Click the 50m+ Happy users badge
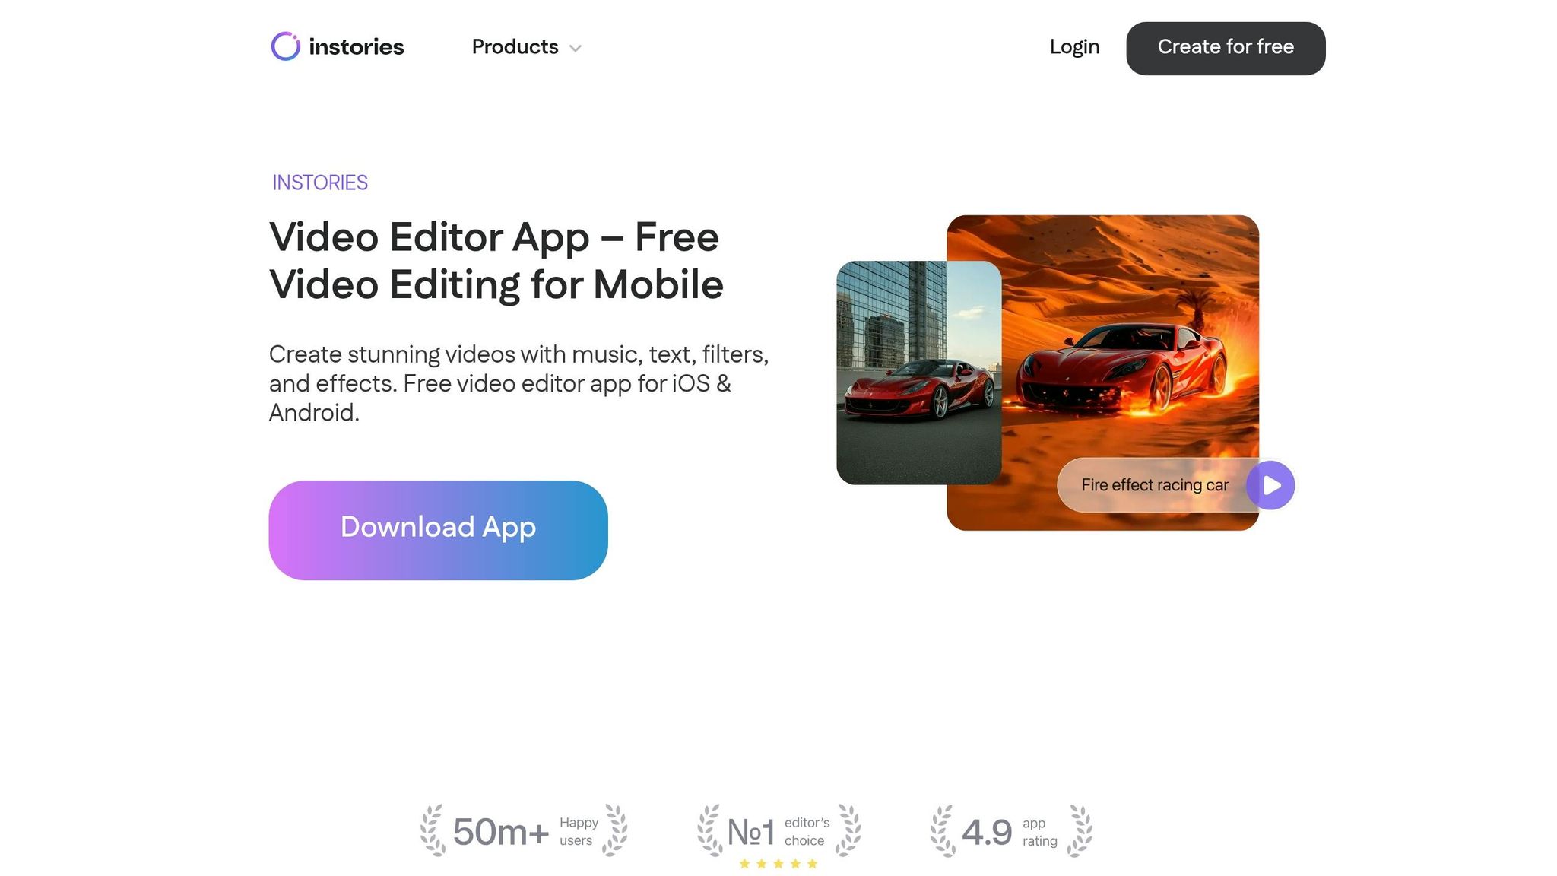Screen dimensions: 1557x876 (524, 831)
